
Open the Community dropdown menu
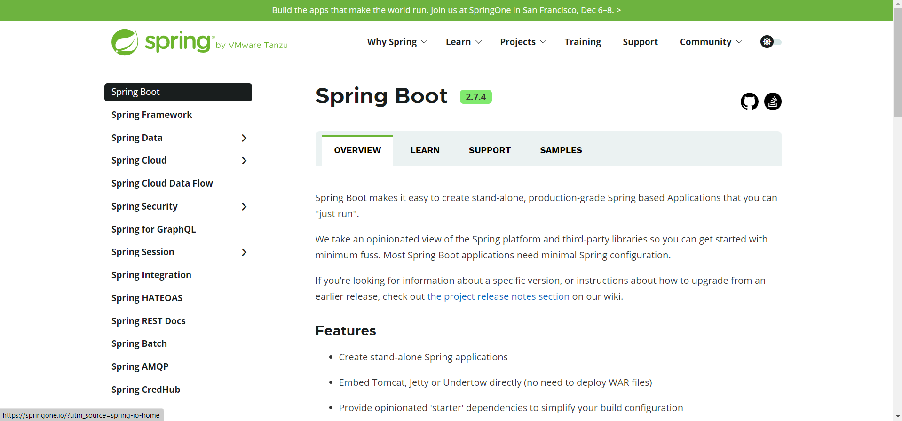pyautogui.click(x=711, y=42)
